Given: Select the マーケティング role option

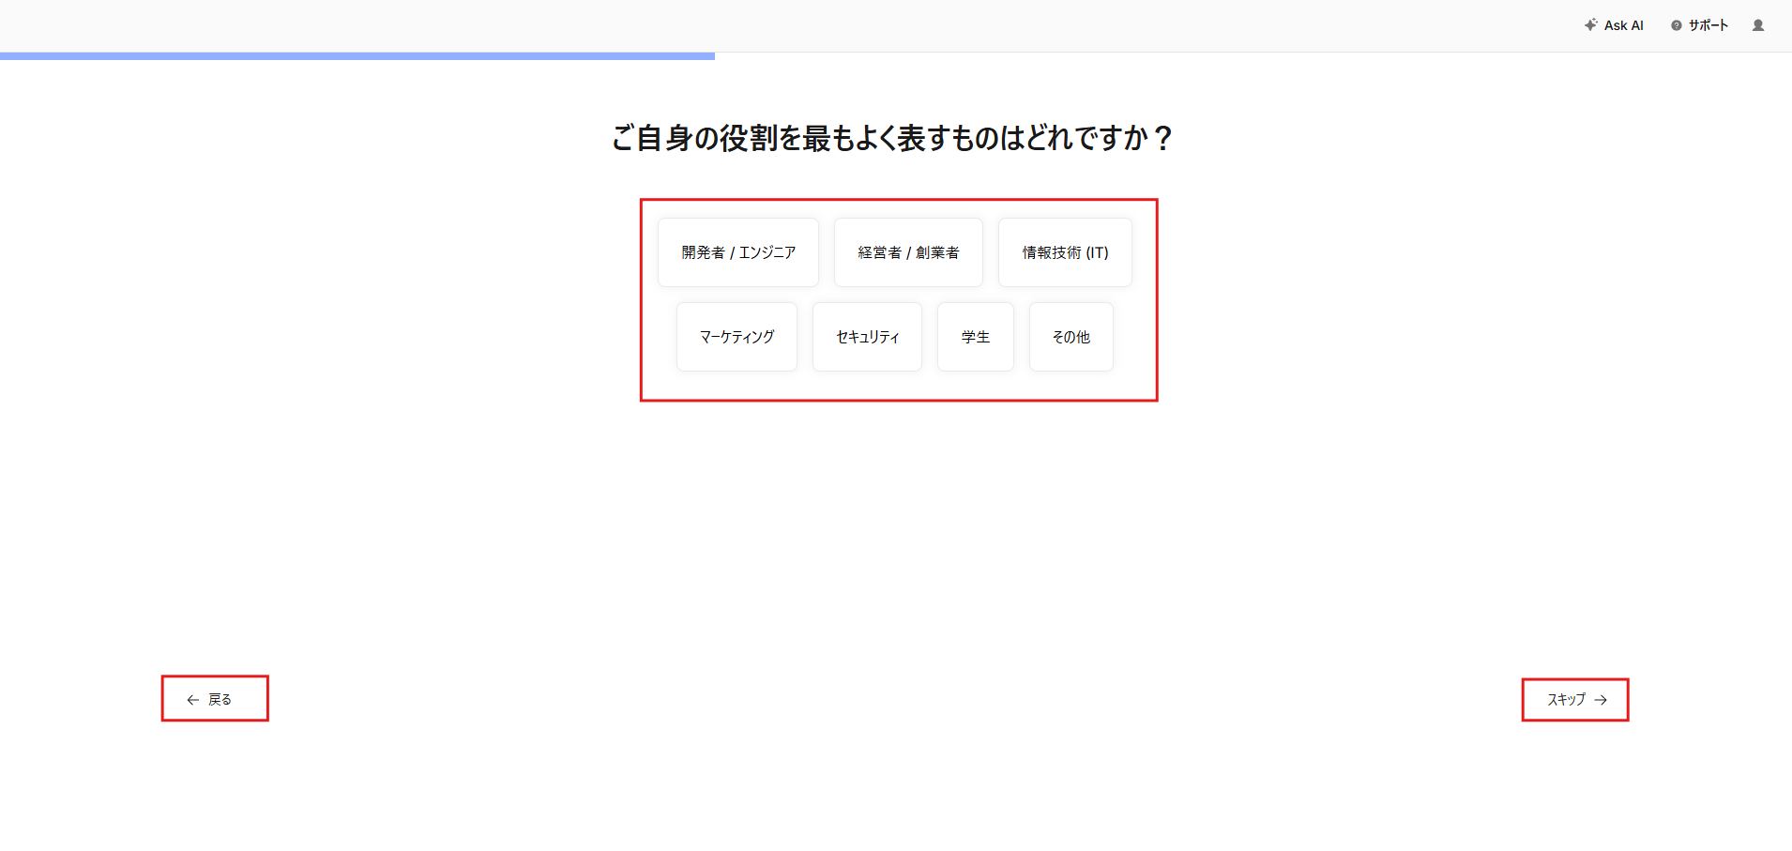Looking at the screenshot, I should pos(737,337).
